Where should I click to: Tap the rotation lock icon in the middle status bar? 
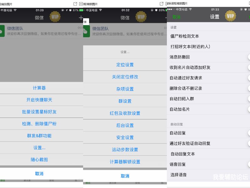point(152,10)
